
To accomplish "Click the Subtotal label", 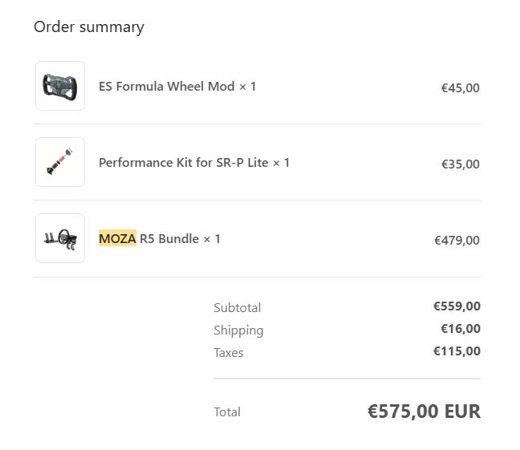I will pos(237,307).
